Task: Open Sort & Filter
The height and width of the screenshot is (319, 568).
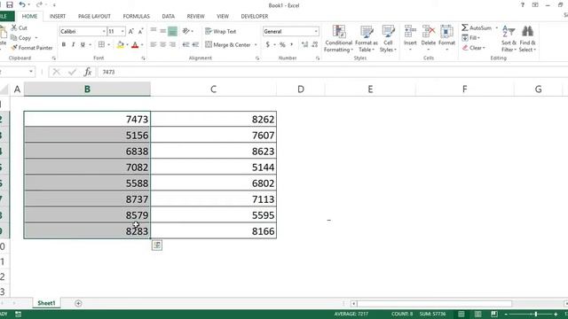Action: [509, 39]
